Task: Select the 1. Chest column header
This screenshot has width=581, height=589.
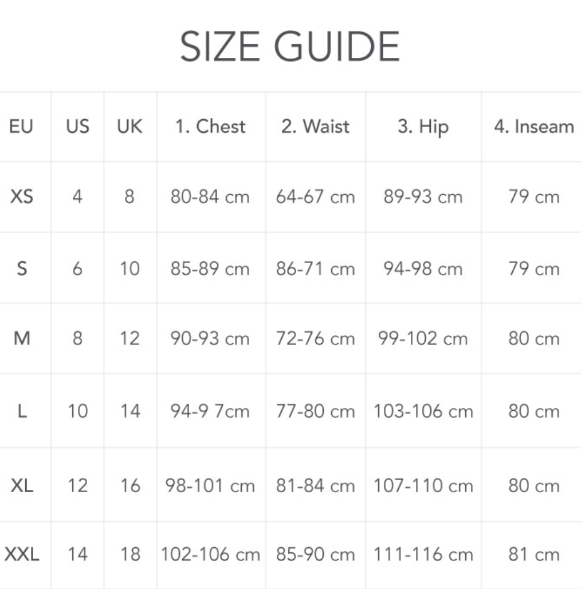Action: click(x=210, y=126)
